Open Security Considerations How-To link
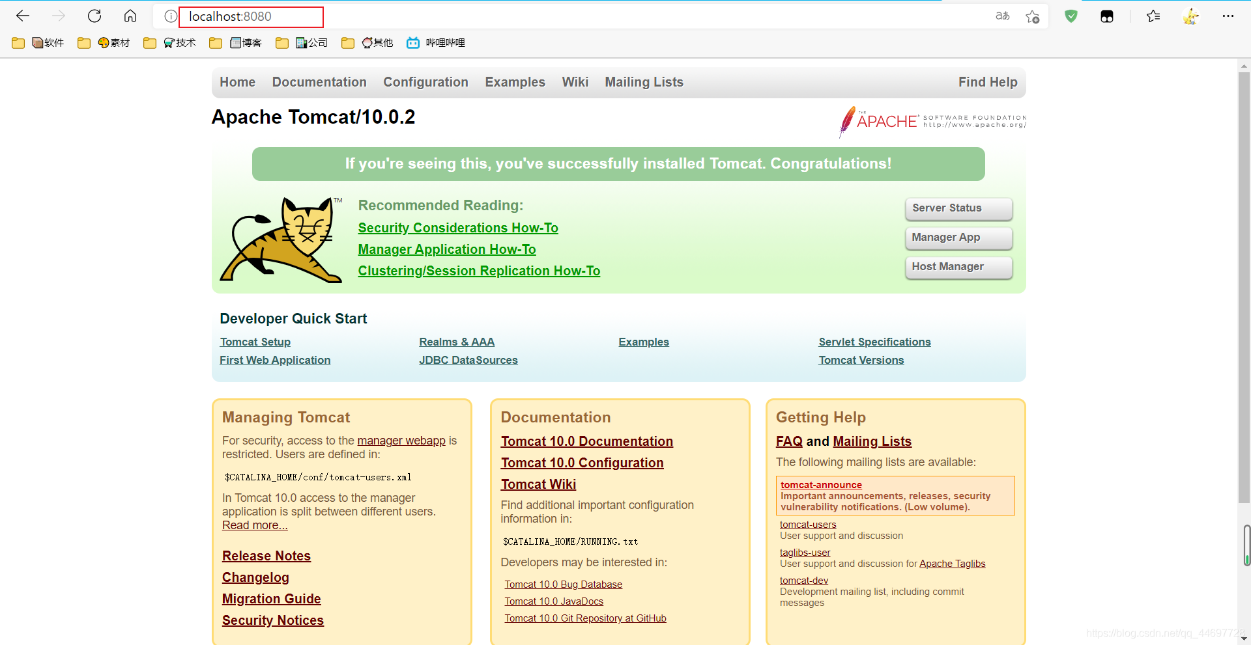Image resolution: width=1251 pixels, height=645 pixels. [x=458, y=228]
